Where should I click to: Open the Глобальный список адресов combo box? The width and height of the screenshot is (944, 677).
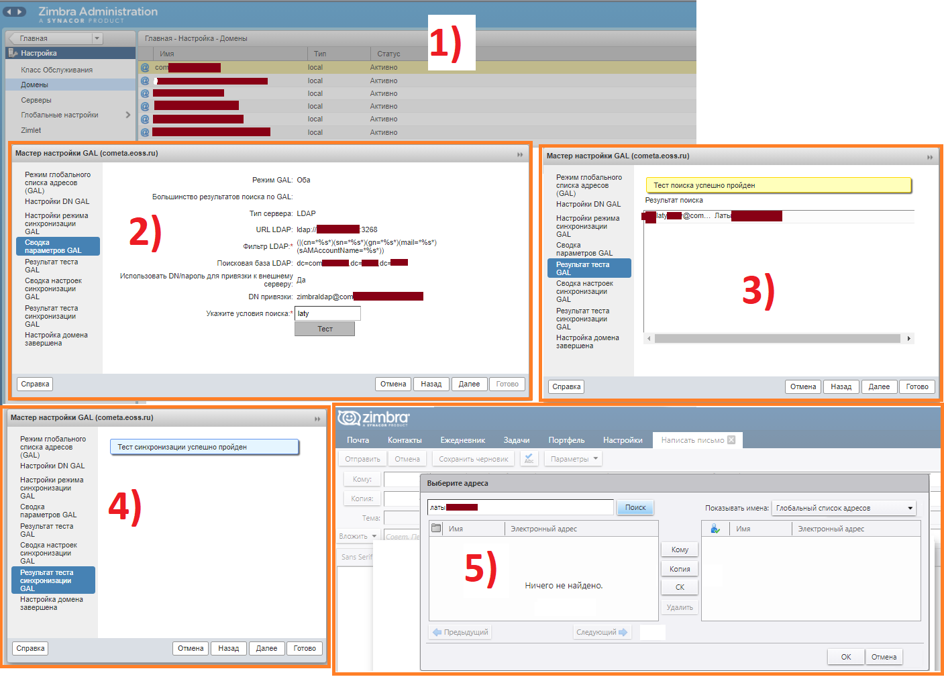[843, 508]
